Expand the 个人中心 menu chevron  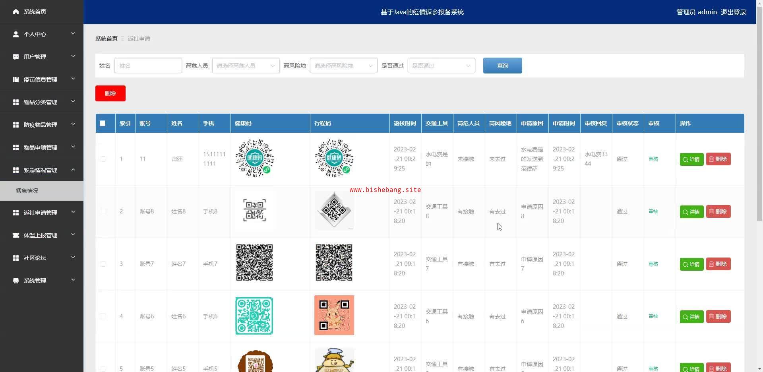coord(73,34)
